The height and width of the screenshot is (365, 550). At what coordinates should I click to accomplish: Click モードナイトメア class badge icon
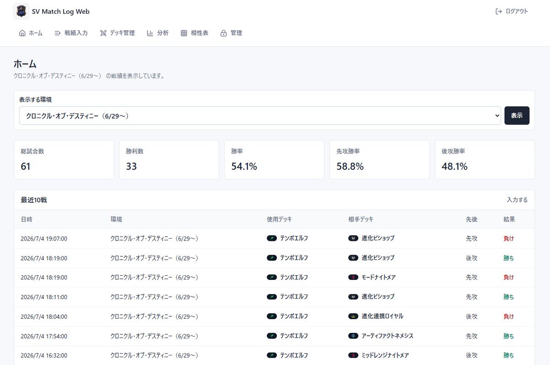pos(353,277)
